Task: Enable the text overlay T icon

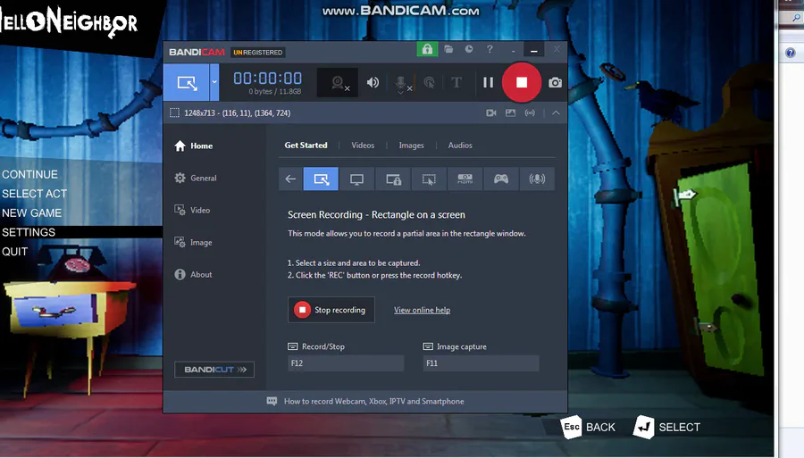Action: [456, 82]
